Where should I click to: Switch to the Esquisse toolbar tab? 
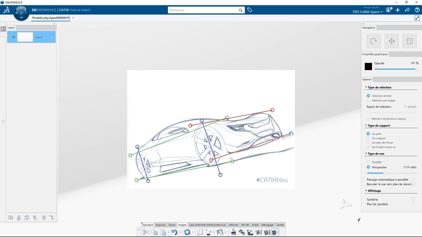pyautogui.click(x=160, y=225)
